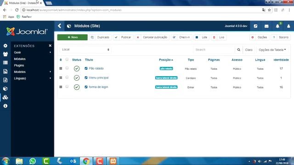Open the Socorro help button
The width and height of the screenshot is (294, 165).
pyautogui.click(x=281, y=37)
